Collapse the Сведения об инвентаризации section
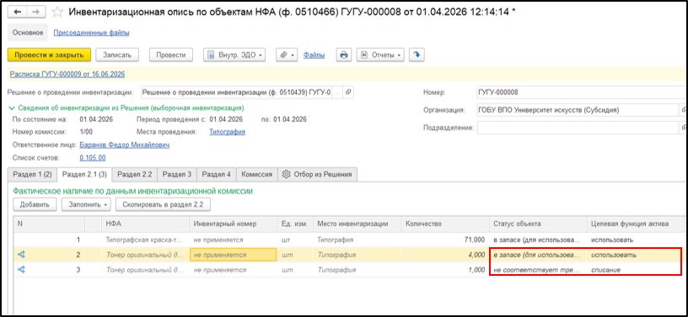The height and width of the screenshot is (317, 688). (12, 108)
